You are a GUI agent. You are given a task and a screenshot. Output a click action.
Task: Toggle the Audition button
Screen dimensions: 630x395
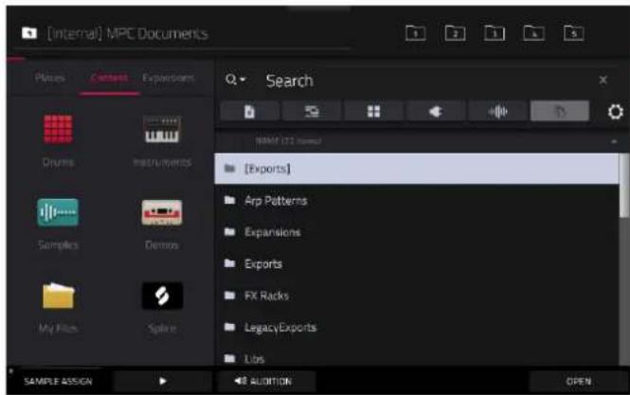(x=266, y=381)
